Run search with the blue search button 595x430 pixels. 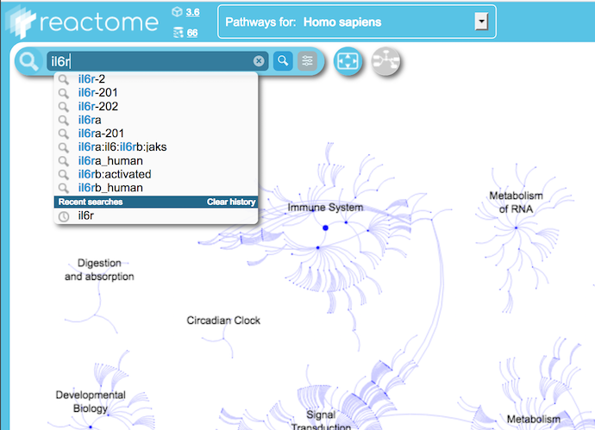point(283,61)
